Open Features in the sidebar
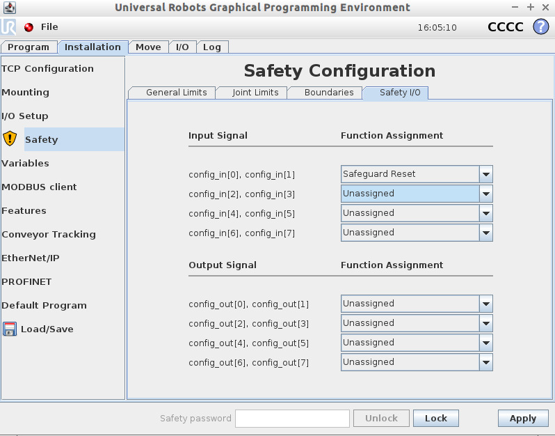555x436 pixels. [24, 210]
